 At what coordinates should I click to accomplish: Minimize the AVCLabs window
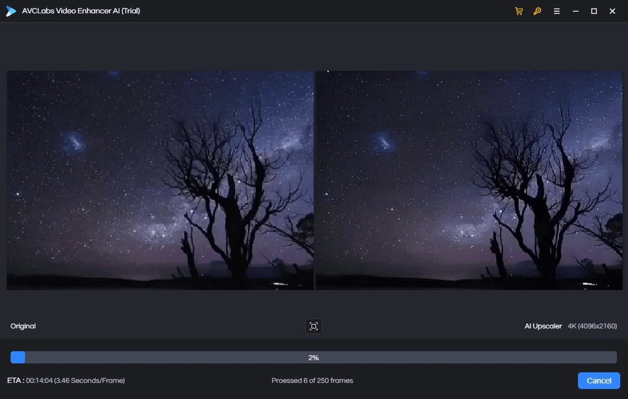[575, 11]
